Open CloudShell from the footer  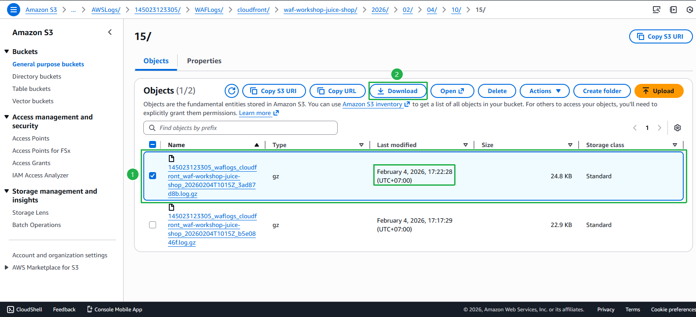click(25, 310)
